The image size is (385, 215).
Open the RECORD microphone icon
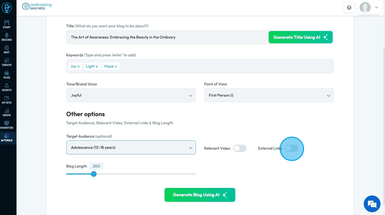[7, 37]
